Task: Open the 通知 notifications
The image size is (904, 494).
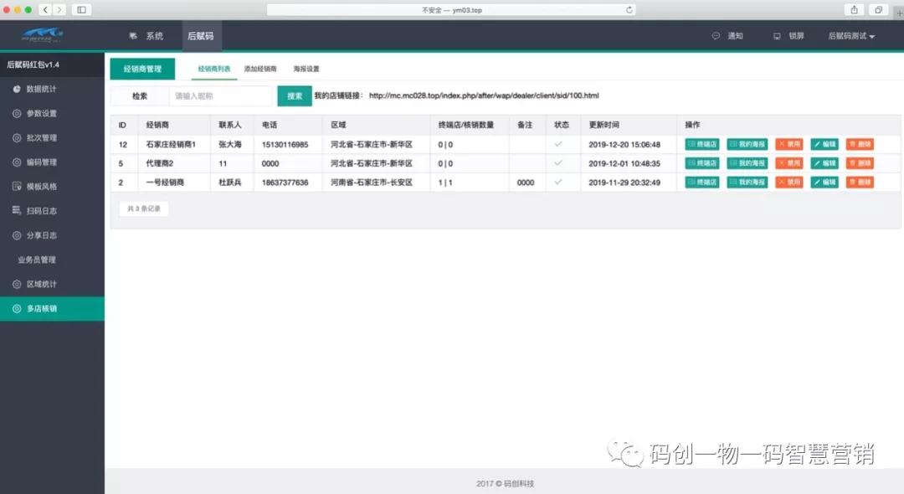Action: 727,36
